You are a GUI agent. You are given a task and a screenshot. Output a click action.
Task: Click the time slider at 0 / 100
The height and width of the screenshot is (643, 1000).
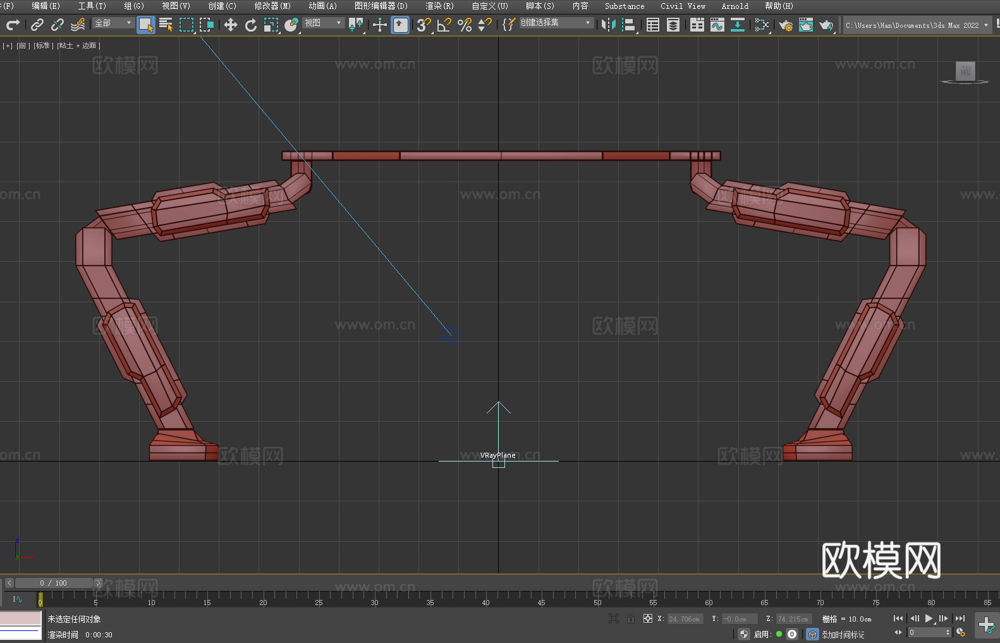54,583
